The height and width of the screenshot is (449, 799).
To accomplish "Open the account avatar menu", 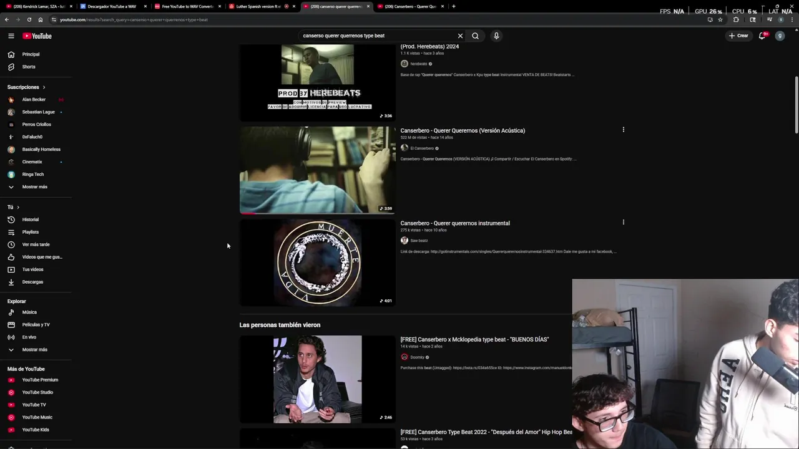I will (780, 36).
